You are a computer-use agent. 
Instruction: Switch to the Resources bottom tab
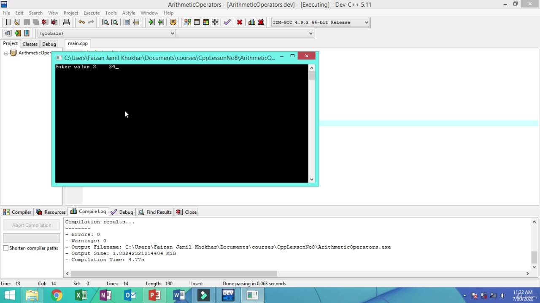point(51,212)
